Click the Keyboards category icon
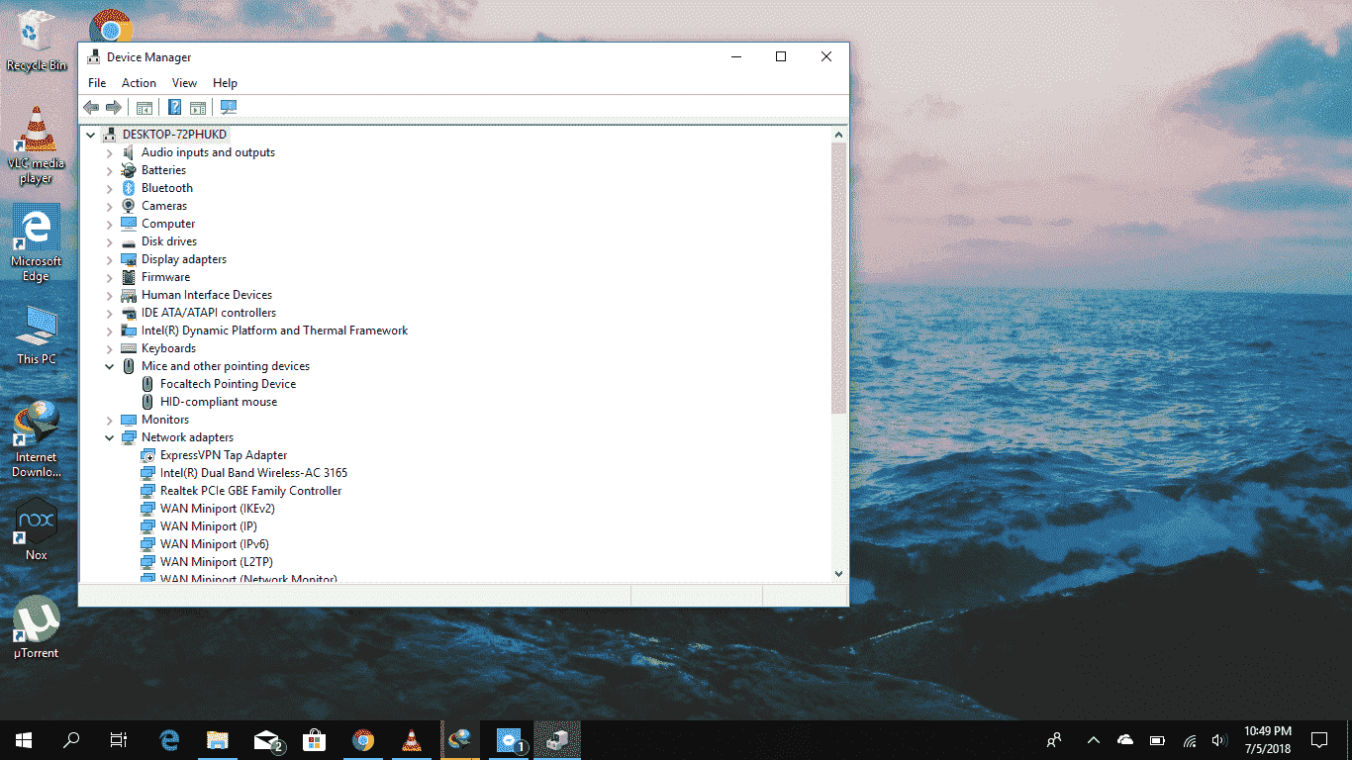Screen dimensions: 1352x760 129,348
